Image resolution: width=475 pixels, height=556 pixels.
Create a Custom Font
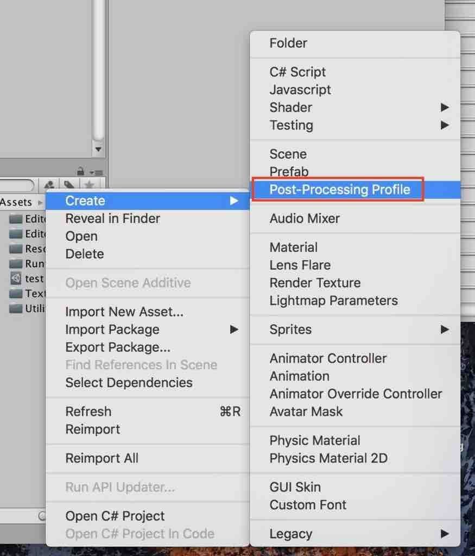tap(355, 505)
